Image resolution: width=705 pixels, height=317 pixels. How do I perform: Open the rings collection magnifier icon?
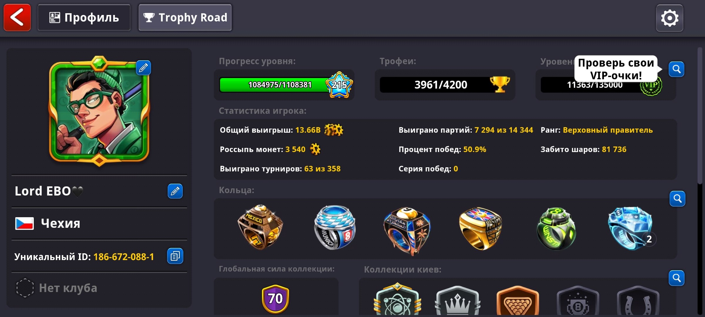click(x=677, y=199)
